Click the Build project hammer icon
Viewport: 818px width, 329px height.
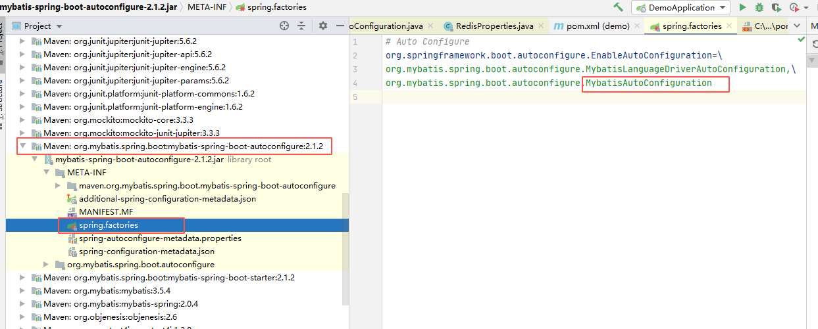(618, 7)
